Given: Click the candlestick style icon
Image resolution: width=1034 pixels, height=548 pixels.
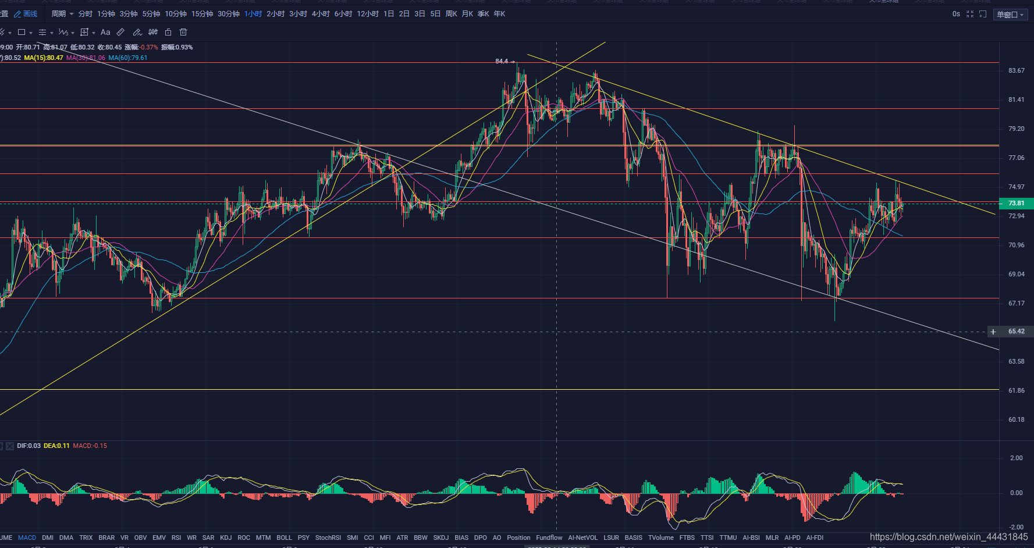Looking at the screenshot, I should point(153,32).
